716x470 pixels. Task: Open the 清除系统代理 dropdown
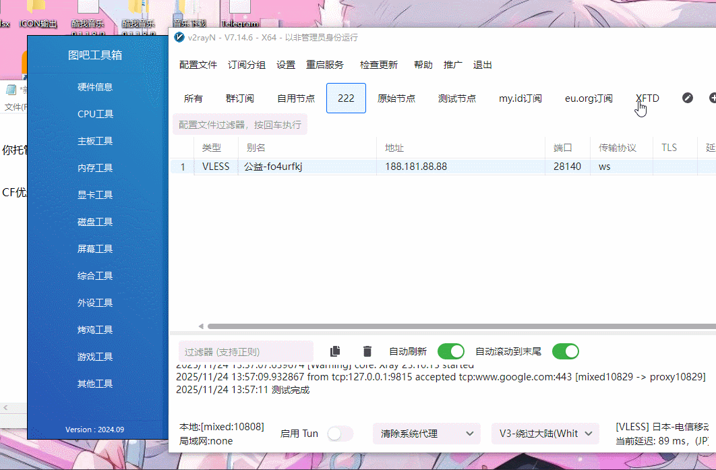point(427,434)
